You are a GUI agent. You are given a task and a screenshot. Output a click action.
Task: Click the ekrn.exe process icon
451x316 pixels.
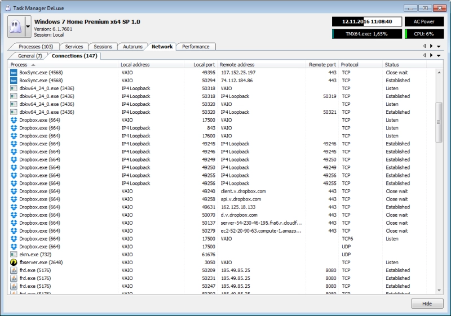point(14,255)
